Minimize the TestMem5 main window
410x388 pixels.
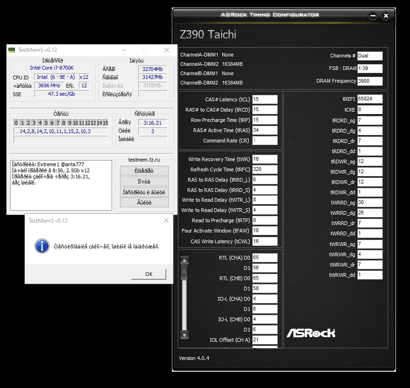coord(124,50)
